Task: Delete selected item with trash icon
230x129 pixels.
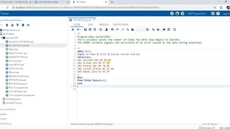Action: (7, 25)
